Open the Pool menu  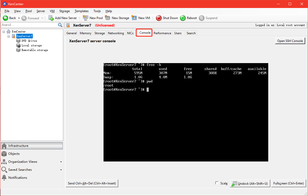coord(29,11)
